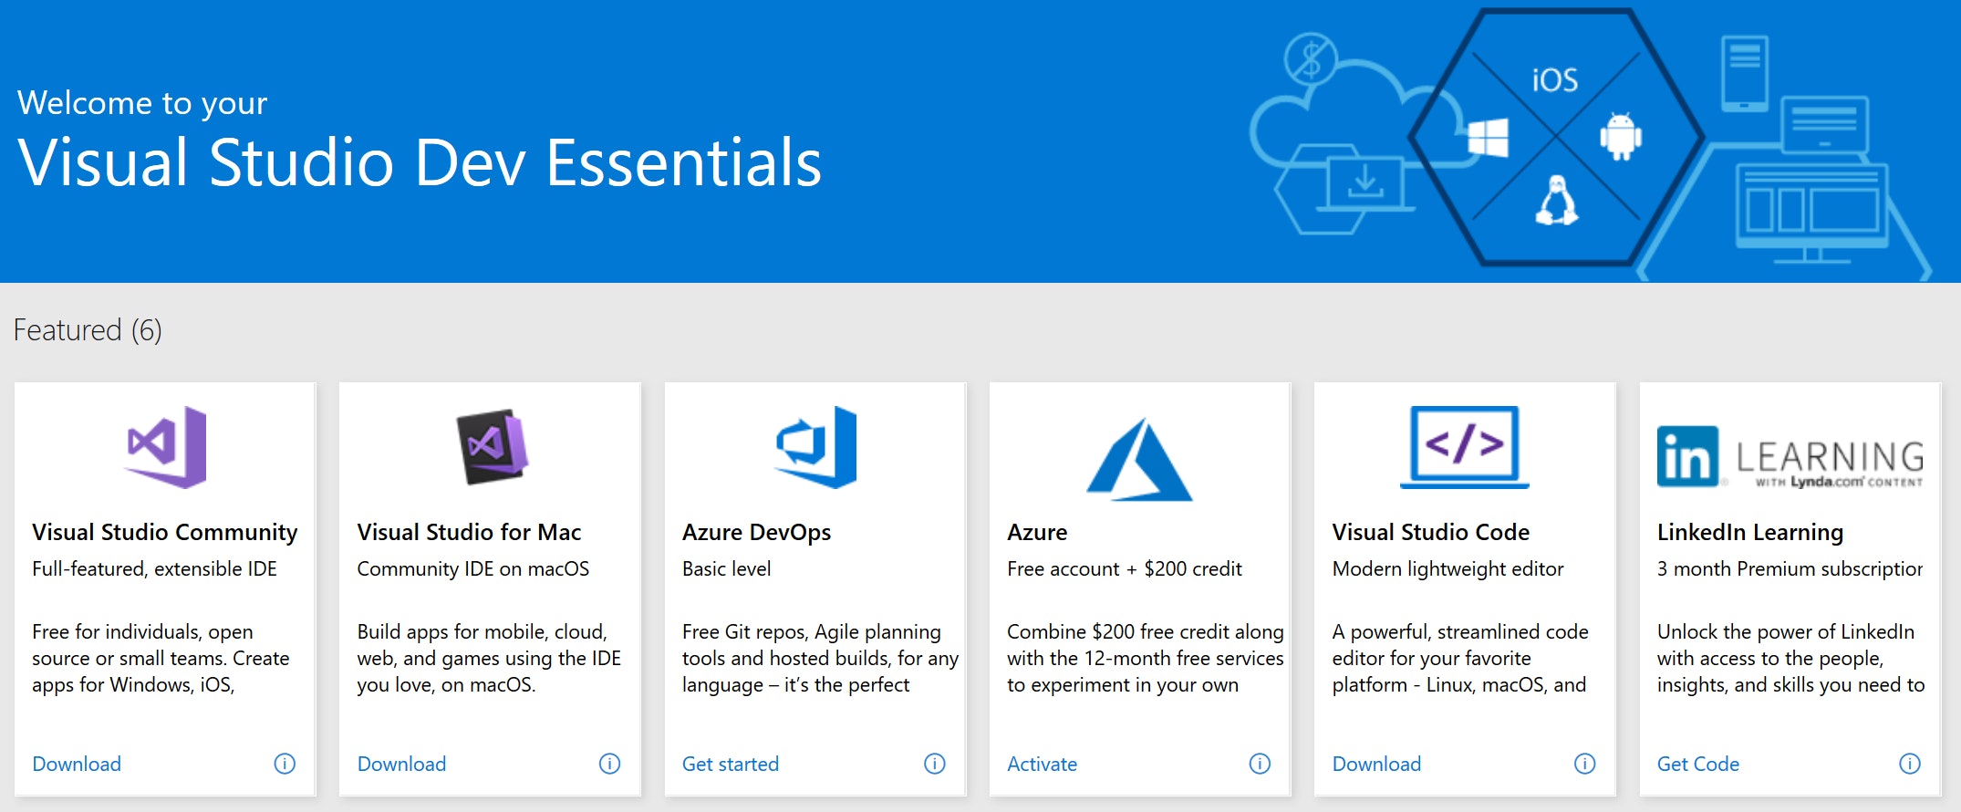Screen dimensions: 1961x812
Task: Show info for the Azure card
Action: 1260,764
